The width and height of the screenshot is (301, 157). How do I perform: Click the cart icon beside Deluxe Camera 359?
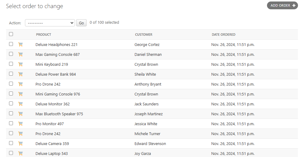[x=20, y=143]
